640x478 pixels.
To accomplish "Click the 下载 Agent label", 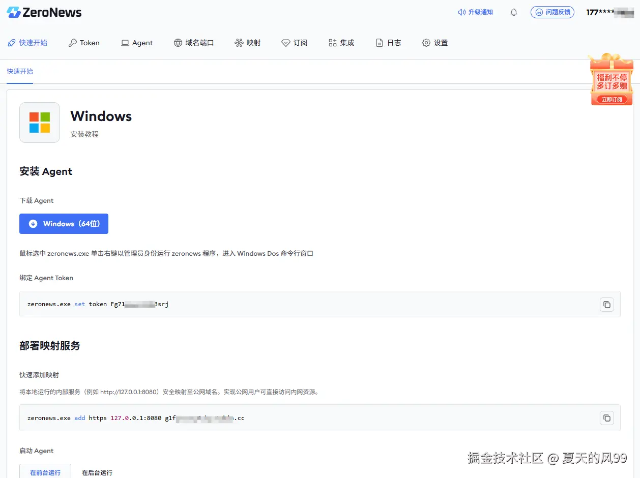I will tap(37, 200).
